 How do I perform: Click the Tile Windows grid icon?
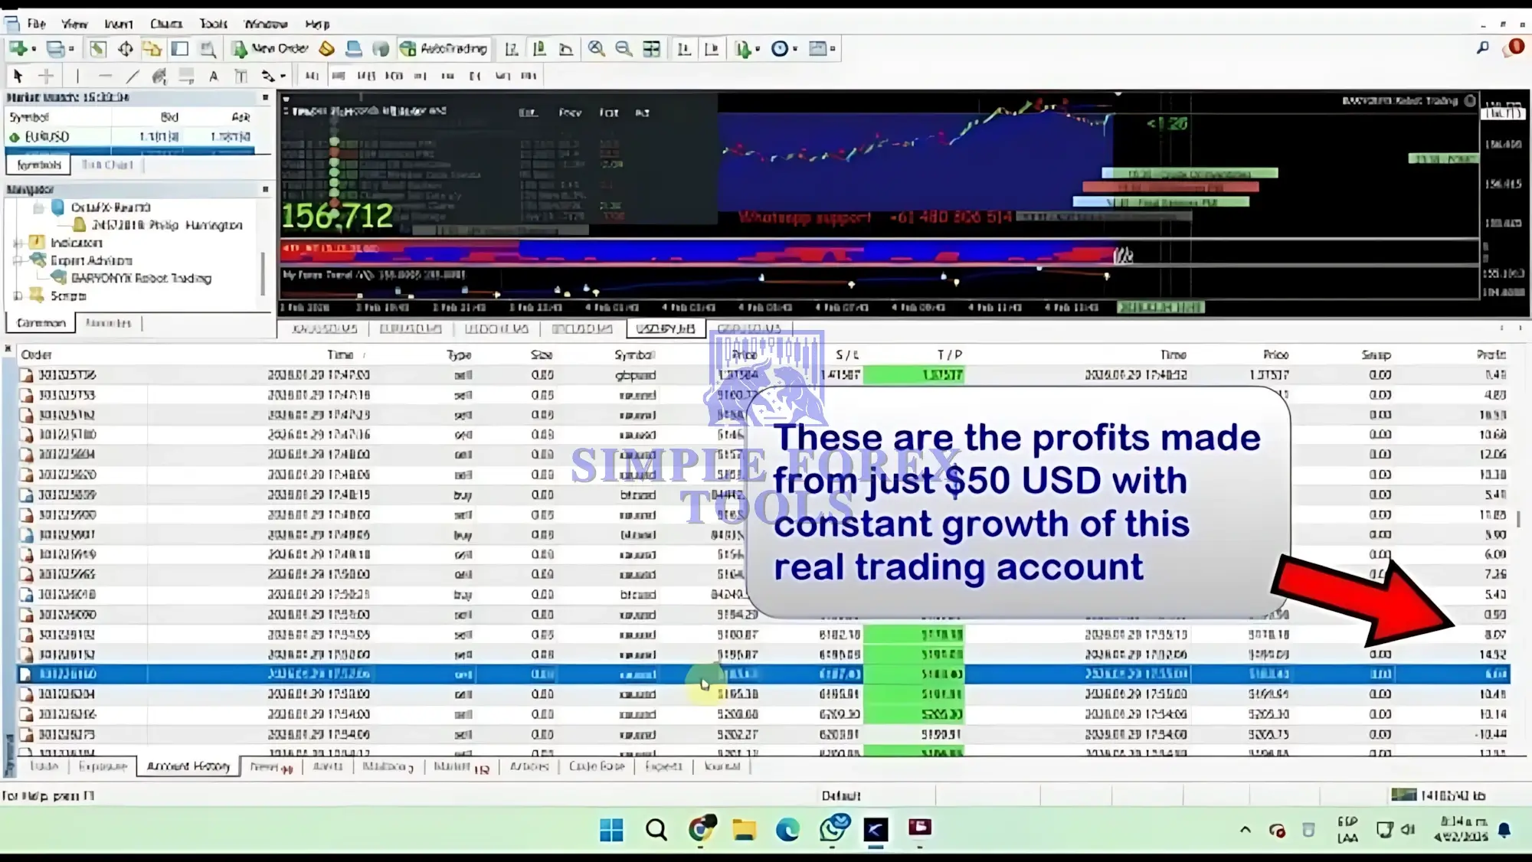651,49
